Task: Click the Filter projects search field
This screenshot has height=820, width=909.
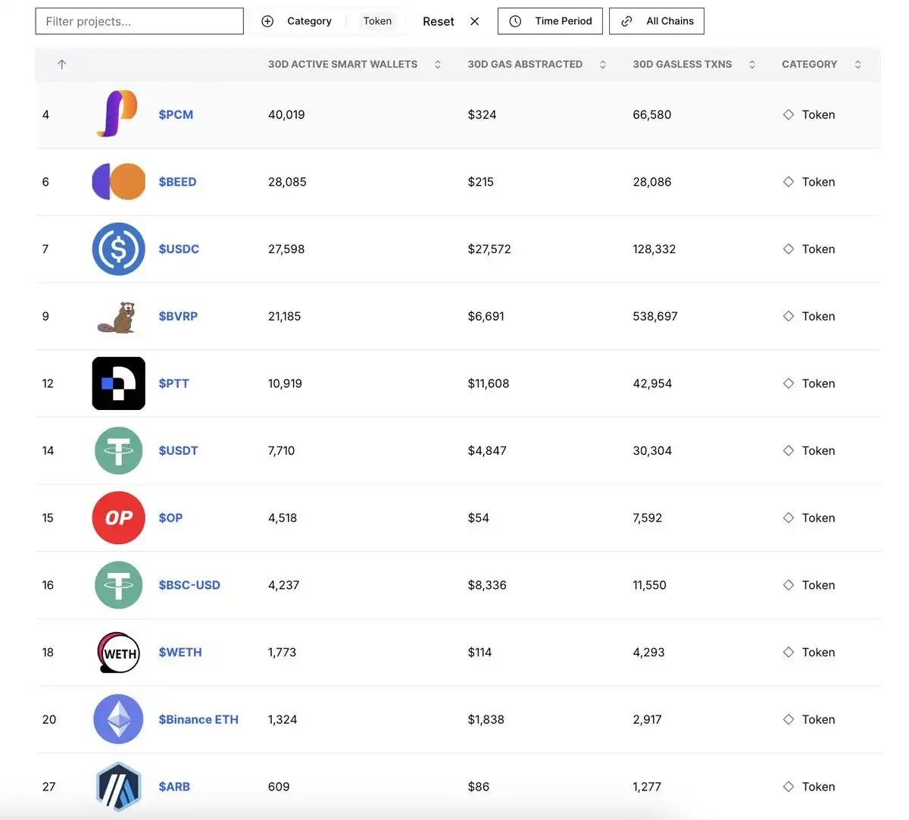Action: coord(139,21)
